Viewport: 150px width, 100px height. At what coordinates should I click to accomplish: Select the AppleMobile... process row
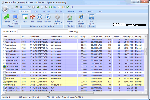click(x=74, y=51)
